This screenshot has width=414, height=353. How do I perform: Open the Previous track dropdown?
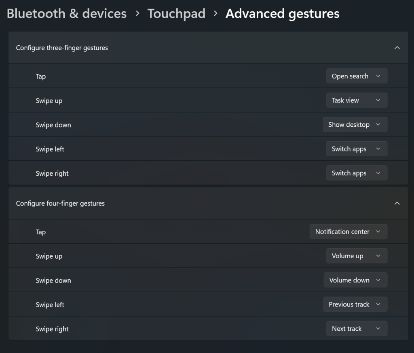pyautogui.click(x=355, y=304)
